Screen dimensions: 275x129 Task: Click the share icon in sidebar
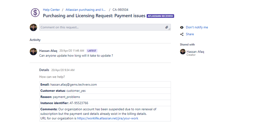[x=182, y=34]
